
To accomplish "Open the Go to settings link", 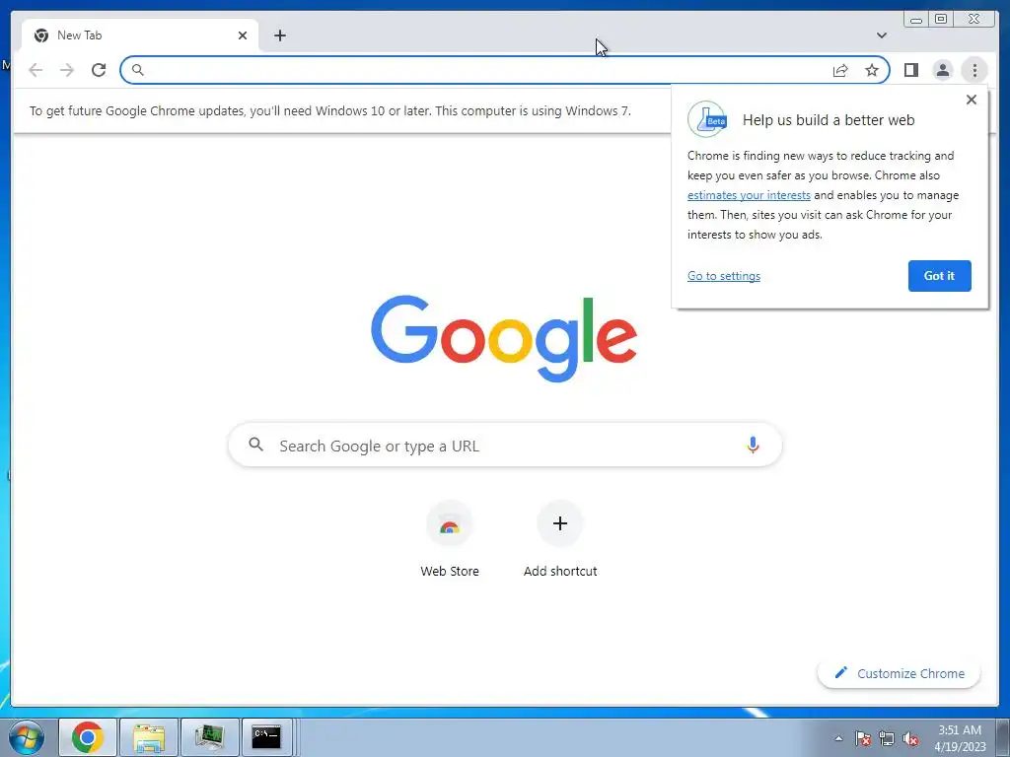I will (723, 276).
